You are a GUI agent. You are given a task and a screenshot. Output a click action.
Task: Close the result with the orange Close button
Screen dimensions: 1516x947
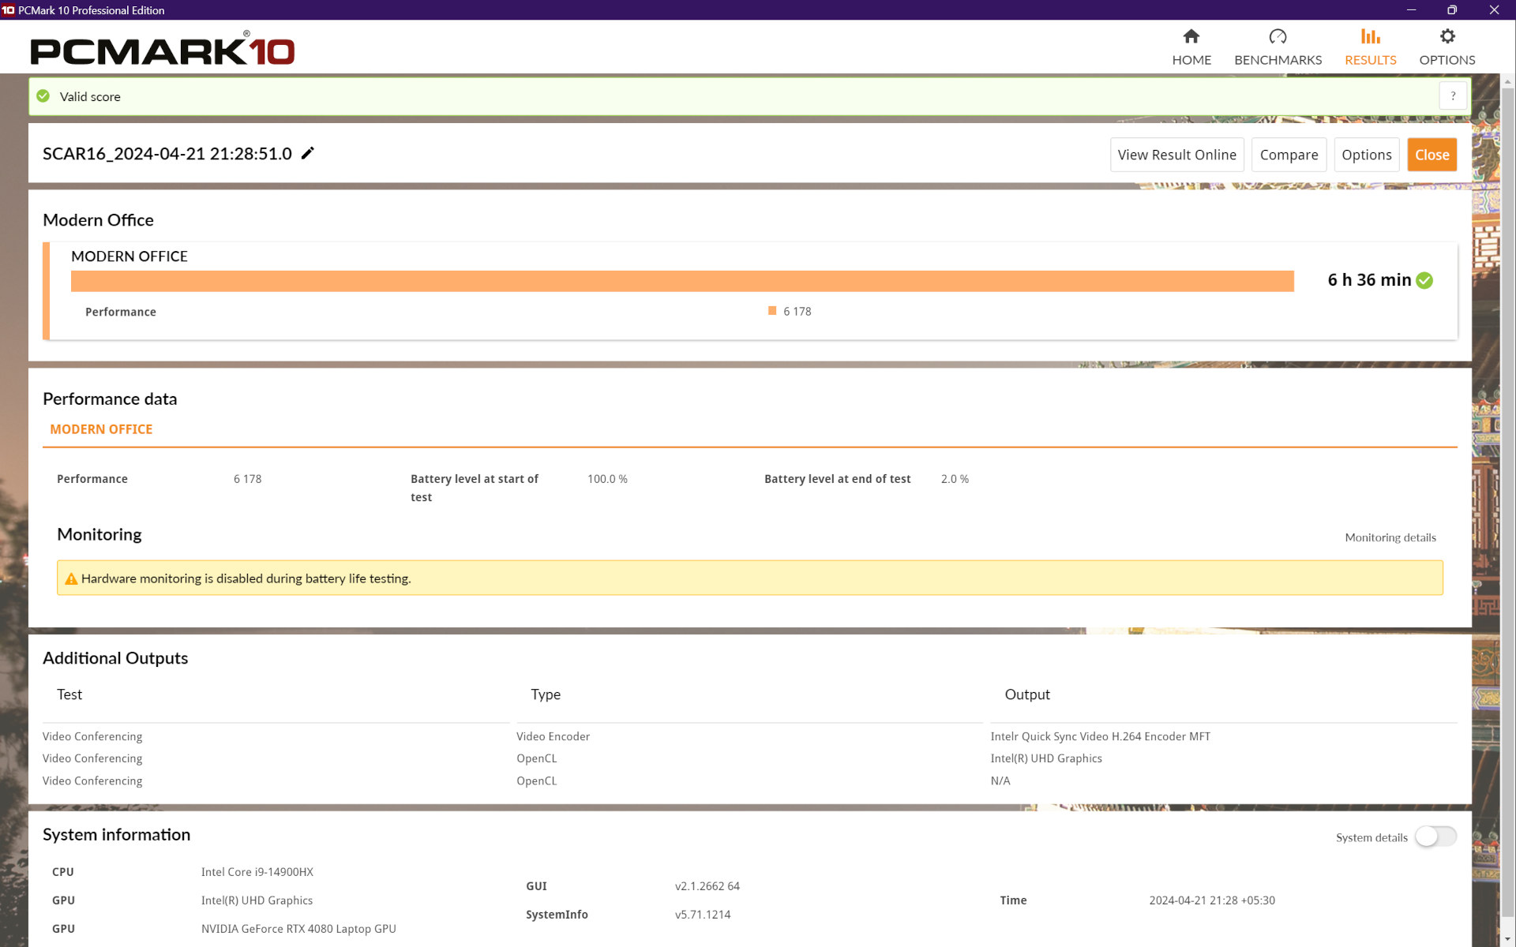pos(1432,155)
